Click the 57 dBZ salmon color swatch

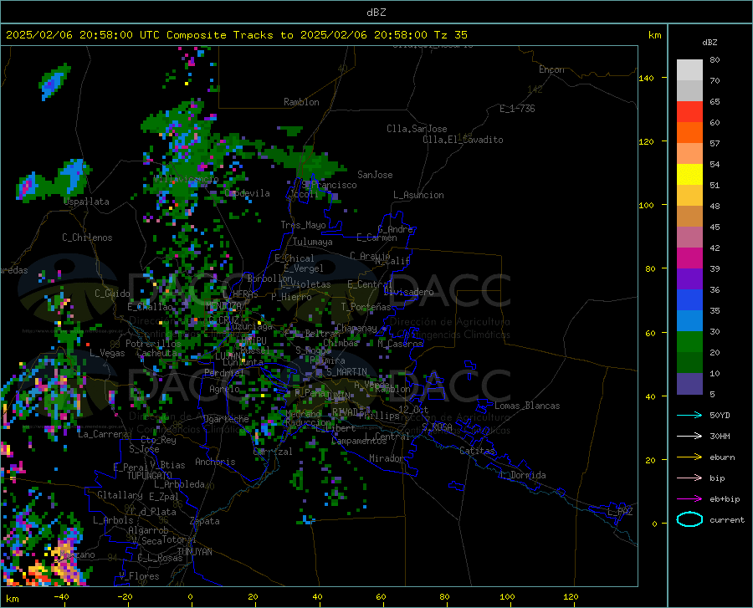tap(689, 154)
